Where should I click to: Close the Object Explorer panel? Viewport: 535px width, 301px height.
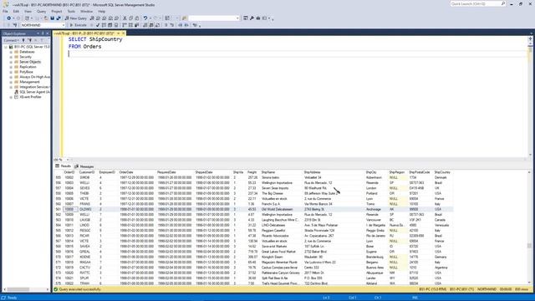point(48,33)
